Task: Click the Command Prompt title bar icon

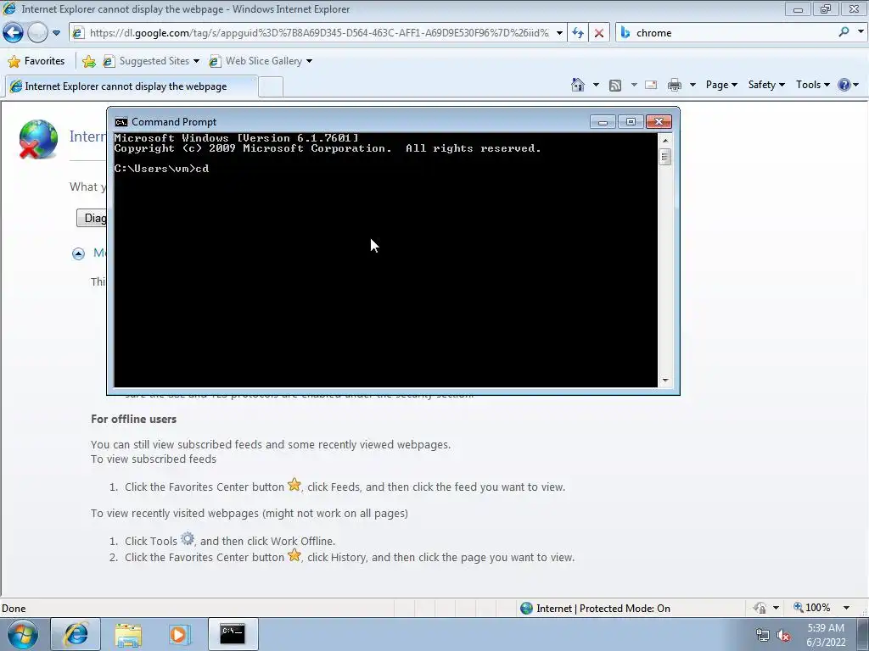Action: click(x=121, y=122)
